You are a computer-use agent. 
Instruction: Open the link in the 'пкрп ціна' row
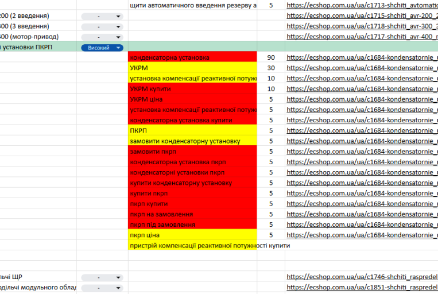click(362, 235)
